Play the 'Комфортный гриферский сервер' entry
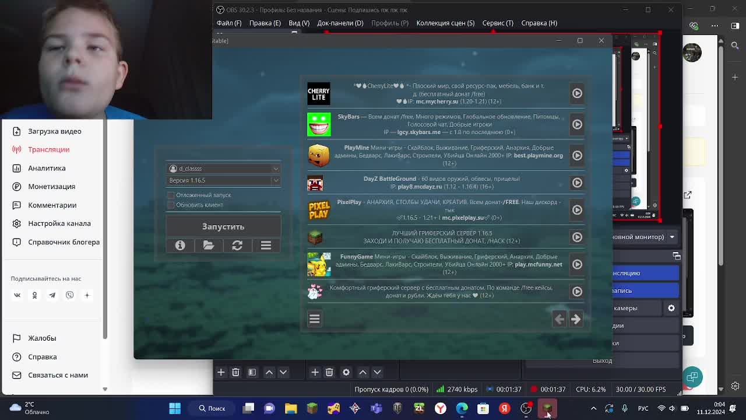Viewport: 746px width, 420px height. [577, 292]
